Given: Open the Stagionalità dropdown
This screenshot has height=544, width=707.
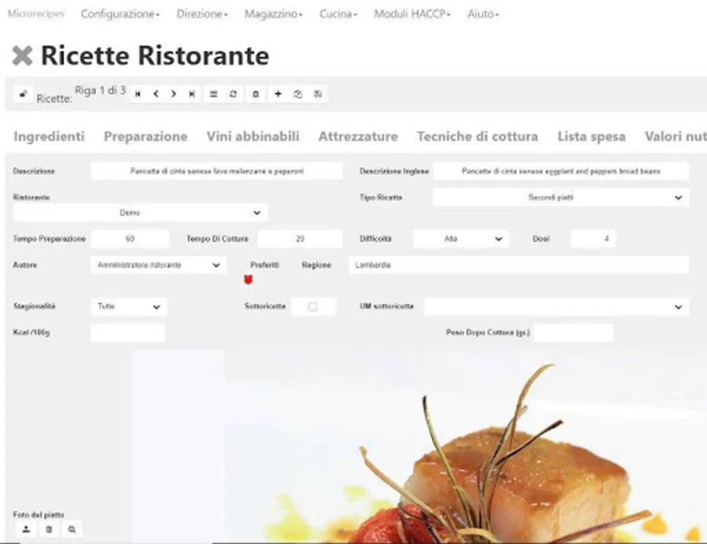Looking at the screenshot, I should pos(129,306).
